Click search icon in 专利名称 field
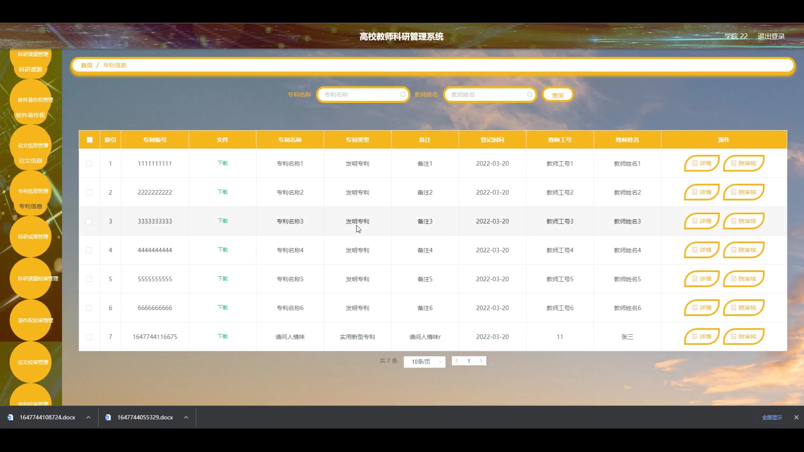 point(402,95)
